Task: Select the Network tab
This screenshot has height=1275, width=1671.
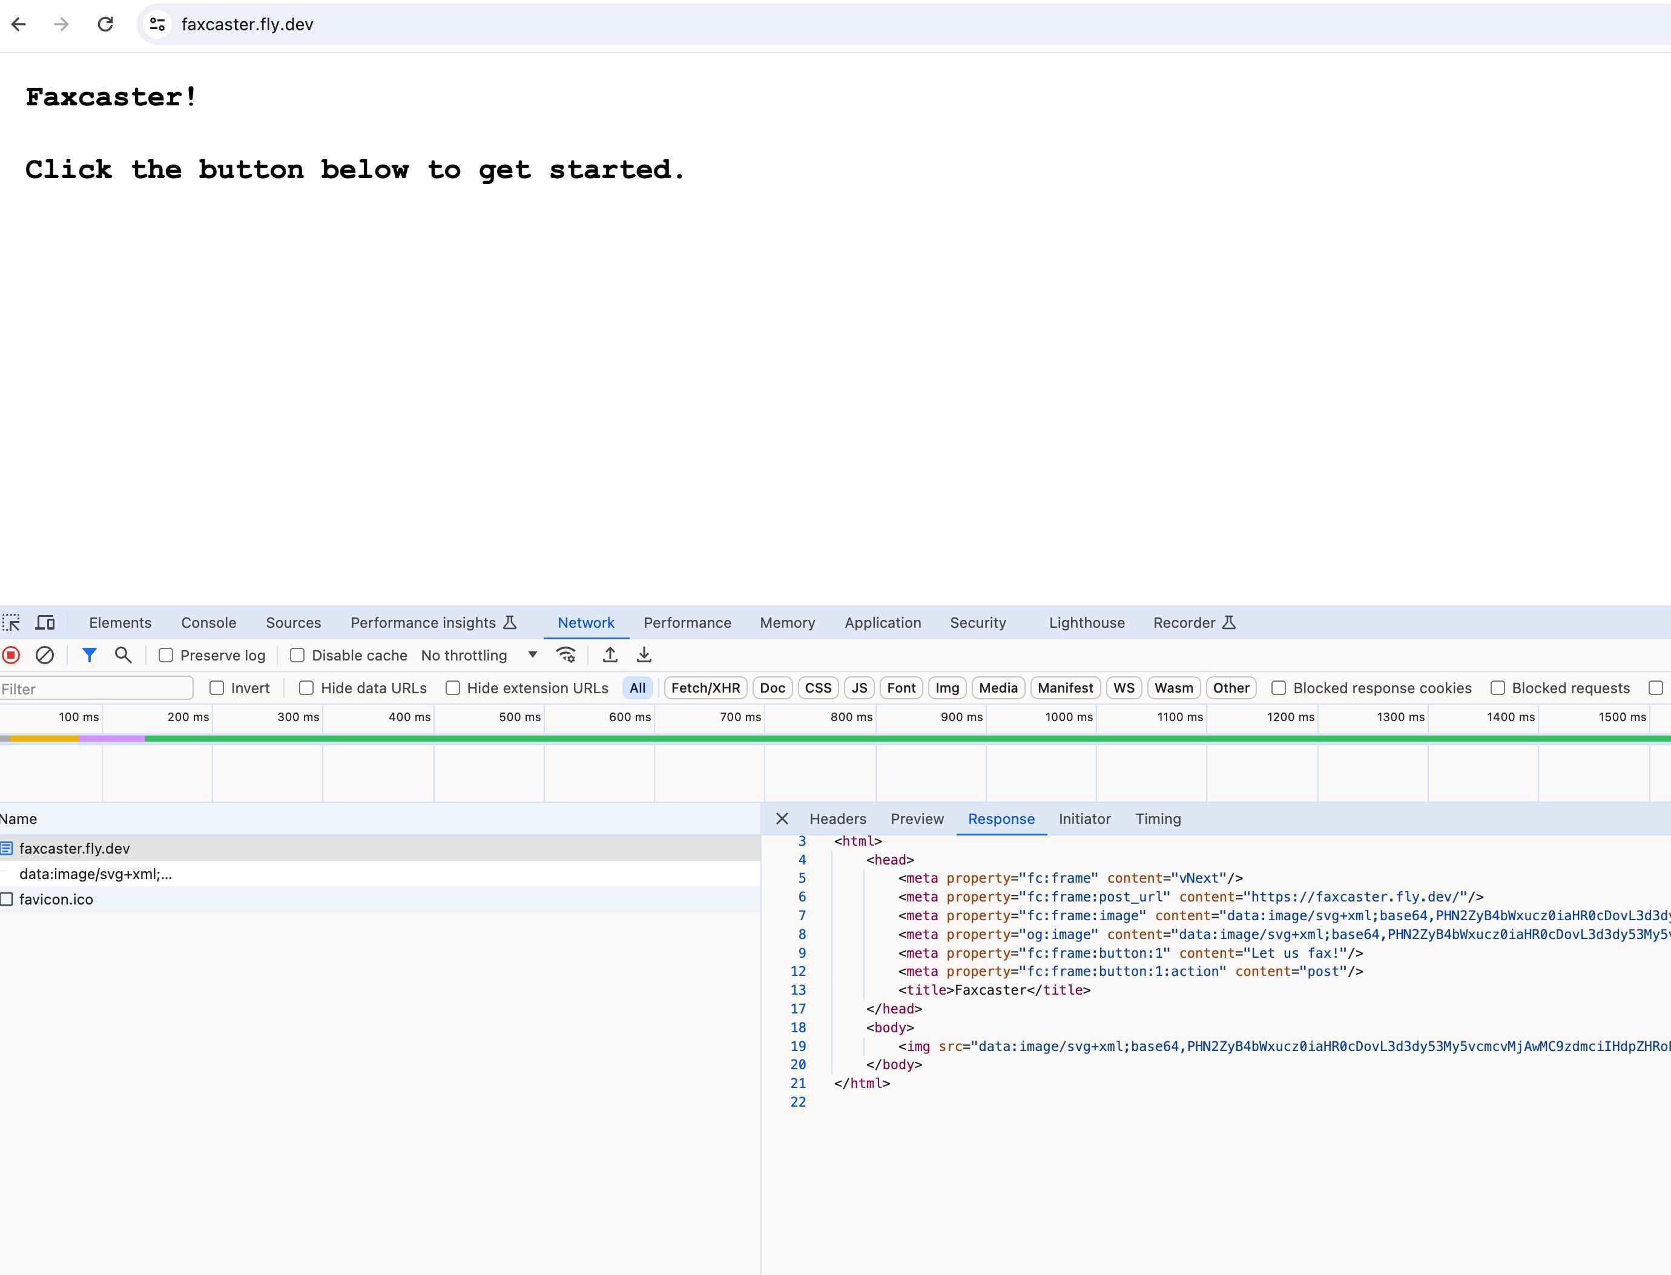Action: click(586, 622)
